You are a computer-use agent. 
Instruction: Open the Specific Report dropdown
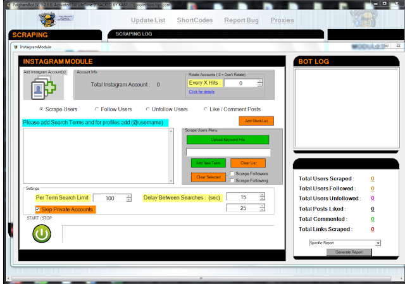pos(378,243)
